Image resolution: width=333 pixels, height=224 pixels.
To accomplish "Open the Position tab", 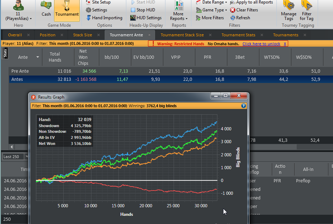I will pos(48,35).
